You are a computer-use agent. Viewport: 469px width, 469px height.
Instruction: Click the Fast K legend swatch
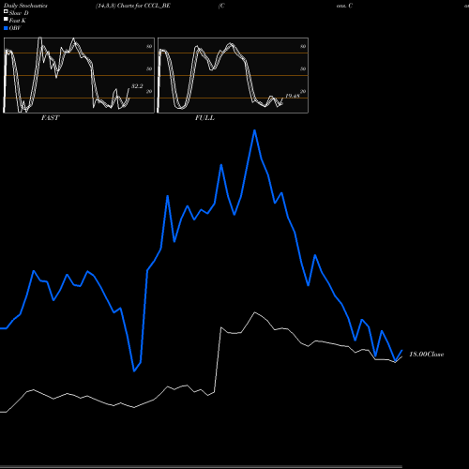(x=6, y=20)
